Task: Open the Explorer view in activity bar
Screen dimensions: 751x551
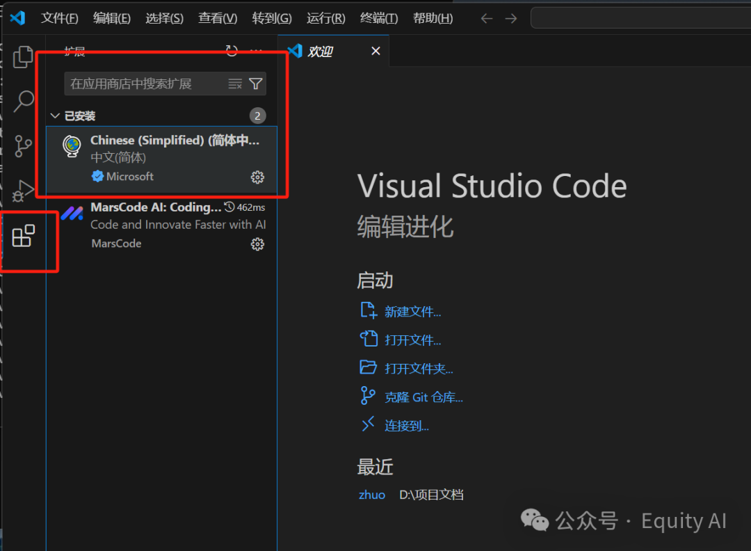Action: point(23,56)
